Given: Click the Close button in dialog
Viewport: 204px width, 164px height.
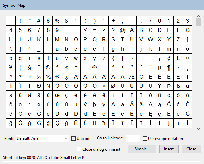Looking at the screenshot, I should click(x=191, y=149).
